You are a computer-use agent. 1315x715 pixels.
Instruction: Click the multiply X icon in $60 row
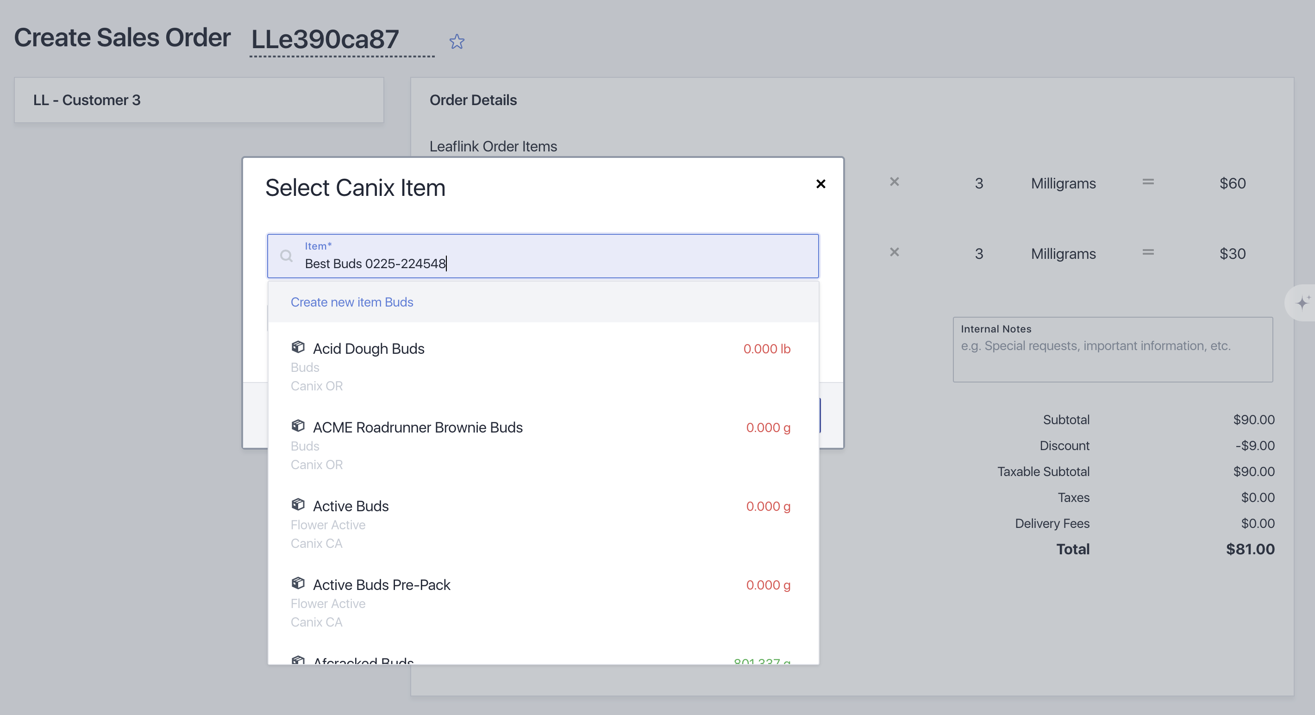895,182
